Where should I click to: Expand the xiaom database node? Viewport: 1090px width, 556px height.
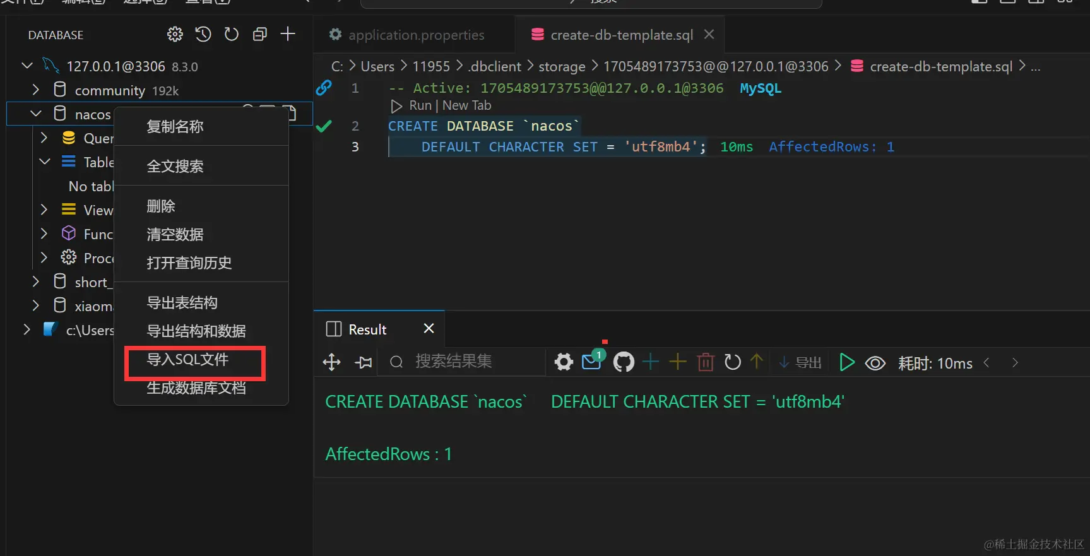pyautogui.click(x=36, y=305)
